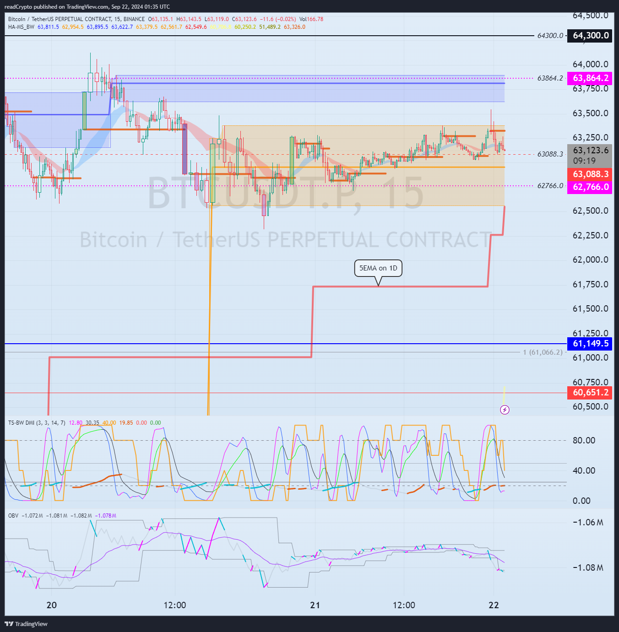This screenshot has width=619, height=632.
Task: Click the OBV indicator legend name
Action: coord(13,516)
